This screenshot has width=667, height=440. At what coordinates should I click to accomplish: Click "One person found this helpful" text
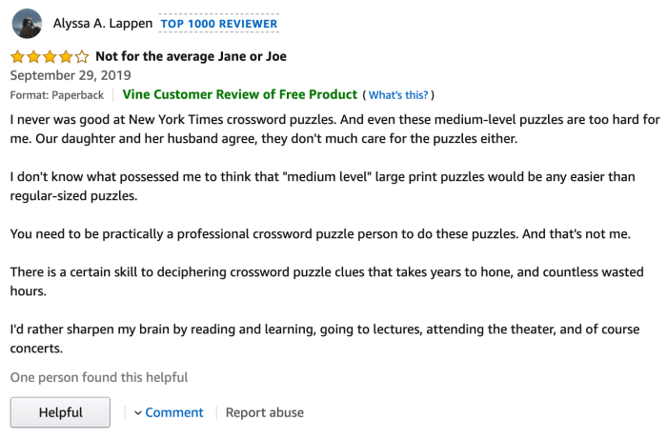tap(99, 377)
